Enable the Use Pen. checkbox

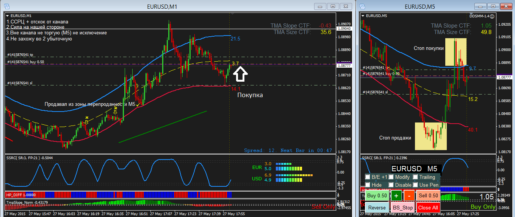415,185
